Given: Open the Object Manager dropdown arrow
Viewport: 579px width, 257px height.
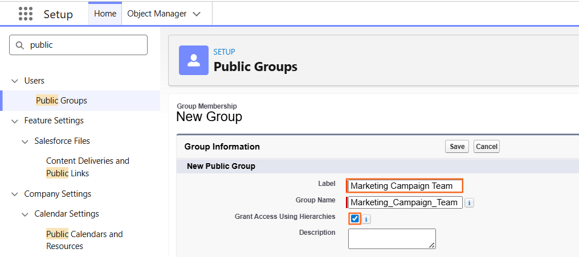Looking at the screenshot, I should coord(197,14).
